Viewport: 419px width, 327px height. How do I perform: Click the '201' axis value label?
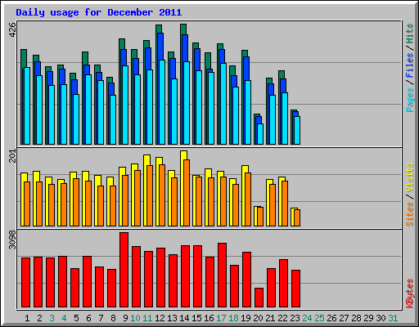[x=12, y=156]
